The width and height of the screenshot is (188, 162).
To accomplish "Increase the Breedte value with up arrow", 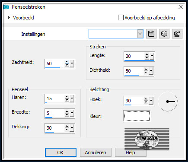I will (x=67, y=111).
